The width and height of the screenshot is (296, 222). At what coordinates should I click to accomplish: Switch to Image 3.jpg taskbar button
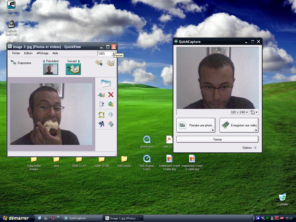coord(123,218)
